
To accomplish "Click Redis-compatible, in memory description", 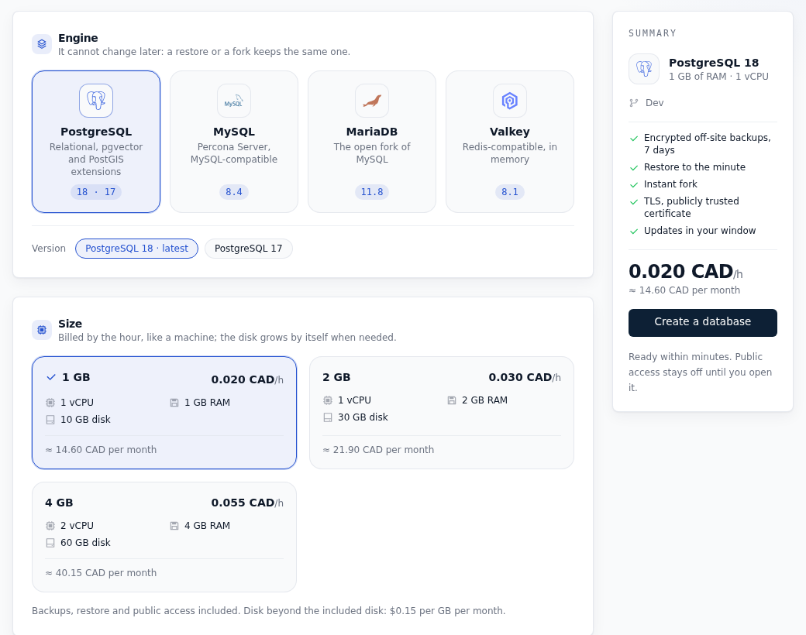I will coord(509,153).
